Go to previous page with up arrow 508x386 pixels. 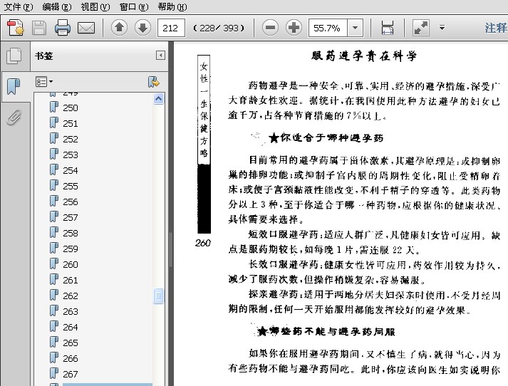(x=119, y=28)
